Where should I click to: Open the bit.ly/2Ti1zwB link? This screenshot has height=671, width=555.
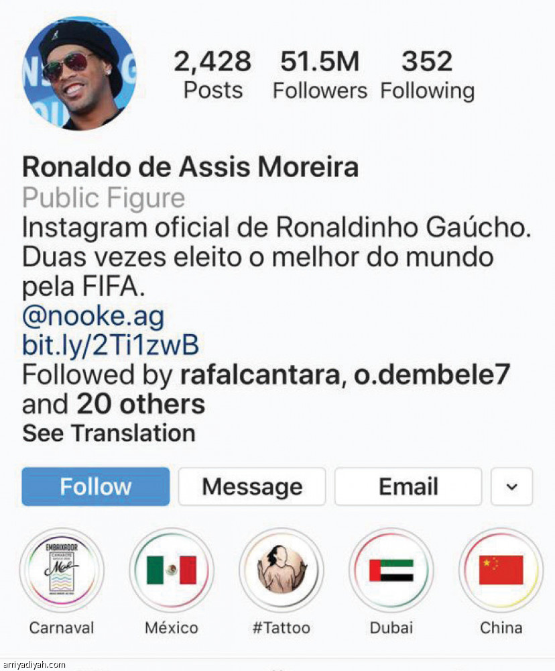tap(111, 345)
